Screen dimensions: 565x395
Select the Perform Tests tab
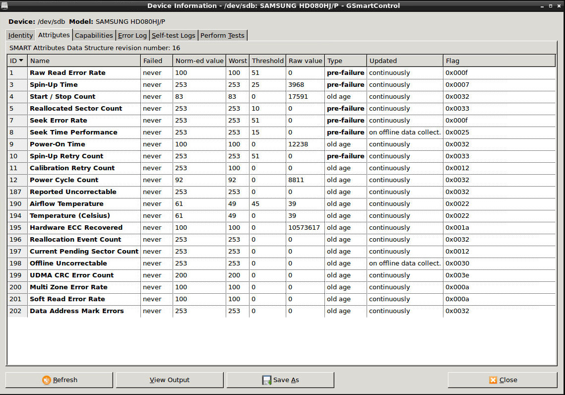coord(222,35)
